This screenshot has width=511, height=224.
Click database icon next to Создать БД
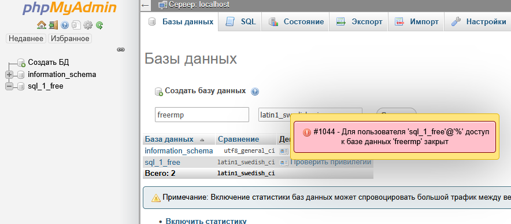(21, 63)
